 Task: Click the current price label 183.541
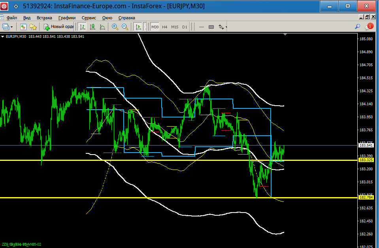coord(366,145)
